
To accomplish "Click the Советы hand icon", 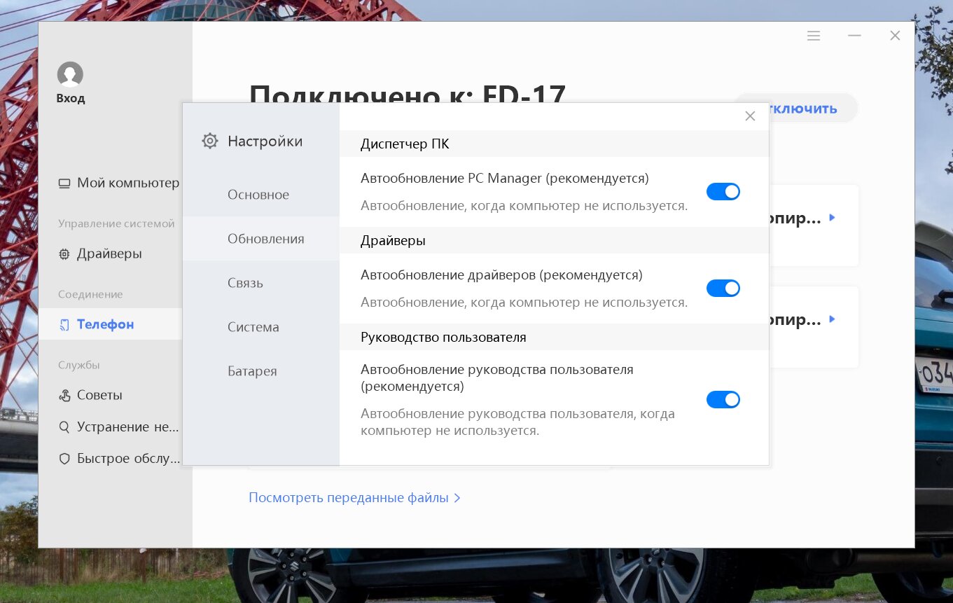I will pyautogui.click(x=64, y=396).
